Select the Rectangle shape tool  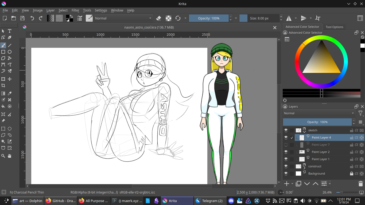coord(3,52)
